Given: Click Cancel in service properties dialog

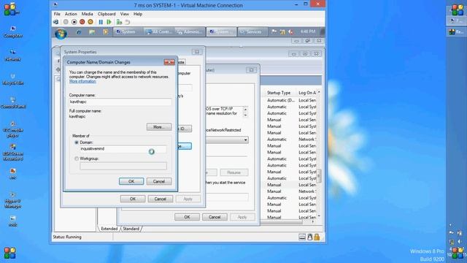Looking at the screenshot, I should (215, 217).
